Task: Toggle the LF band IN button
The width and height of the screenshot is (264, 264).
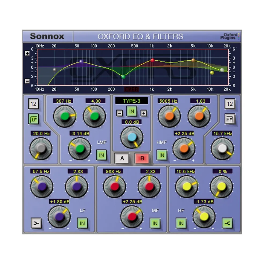Action: pos(82,223)
